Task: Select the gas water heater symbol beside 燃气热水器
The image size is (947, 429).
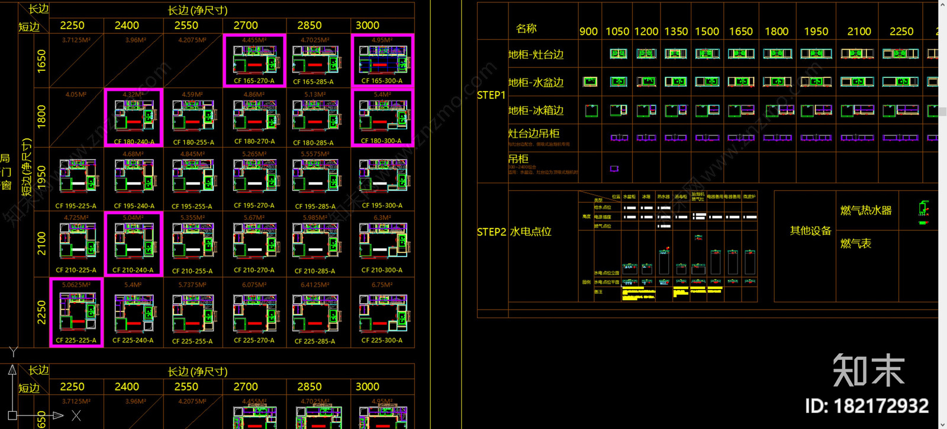Action: tap(923, 212)
